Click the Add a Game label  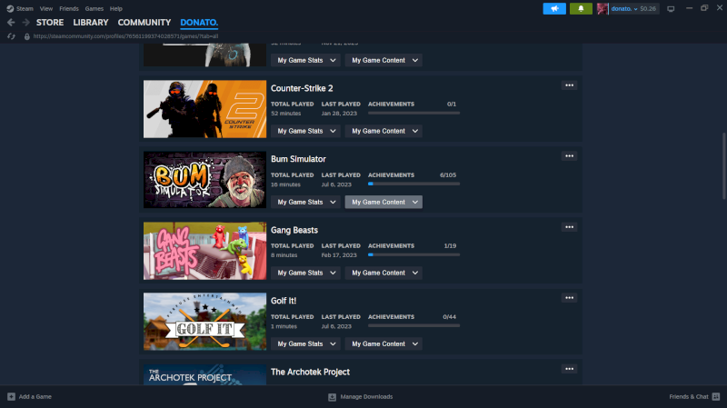click(x=35, y=396)
